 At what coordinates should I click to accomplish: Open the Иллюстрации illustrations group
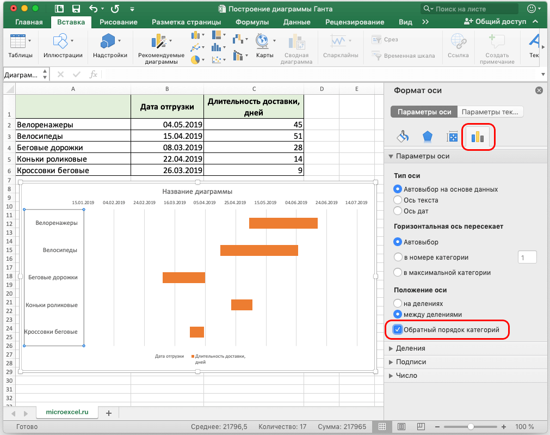pos(63,46)
